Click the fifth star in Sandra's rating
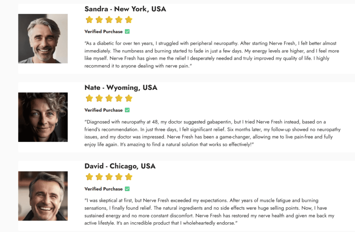Image resolution: width=355 pixels, height=232 pixels. coord(129,20)
